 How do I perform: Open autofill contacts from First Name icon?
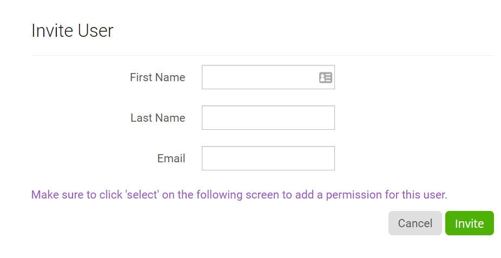[325, 77]
